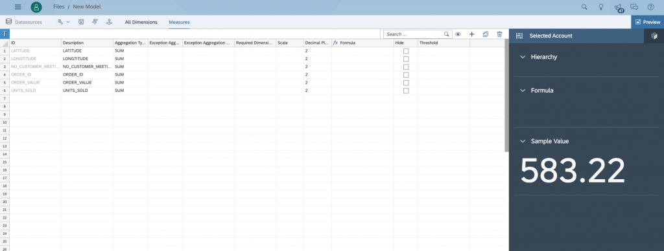Check the Hide box for UNITS_SOLD
Image resolution: width=664 pixels, height=251 pixels.
pyautogui.click(x=406, y=91)
